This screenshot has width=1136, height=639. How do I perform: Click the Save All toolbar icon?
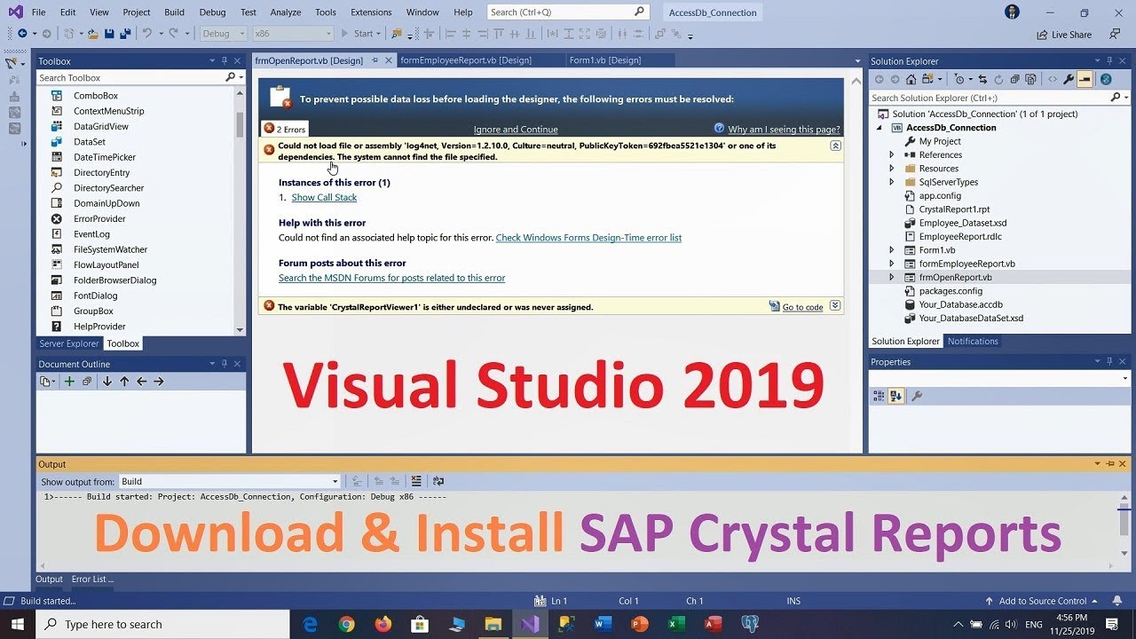pyautogui.click(x=125, y=34)
